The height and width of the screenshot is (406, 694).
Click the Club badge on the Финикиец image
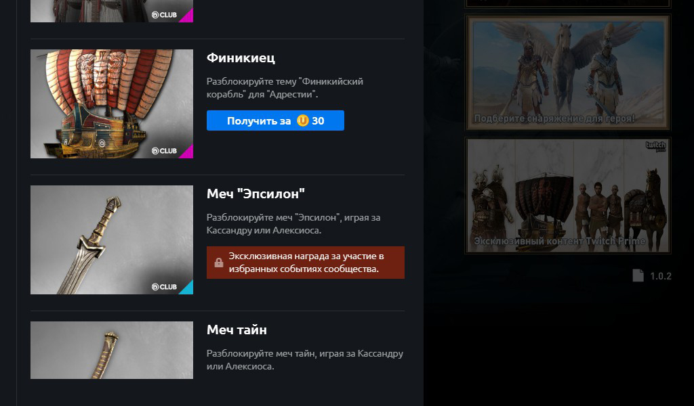[164, 151]
